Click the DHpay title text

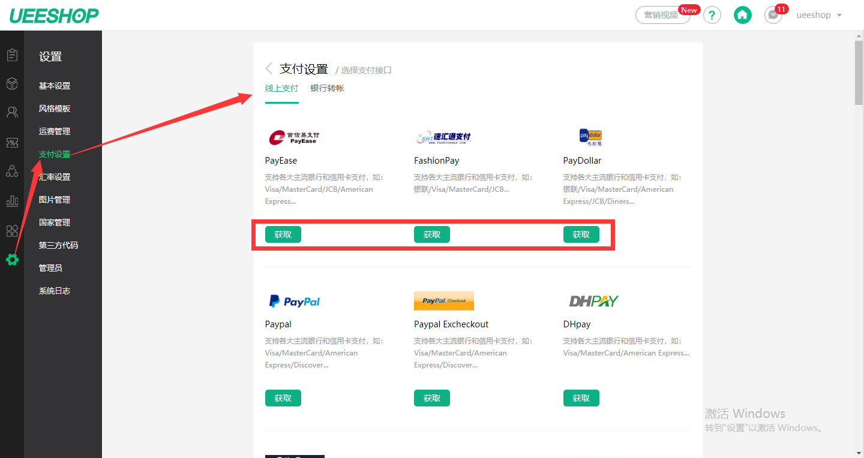pyautogui.click(x=577, y=324)
